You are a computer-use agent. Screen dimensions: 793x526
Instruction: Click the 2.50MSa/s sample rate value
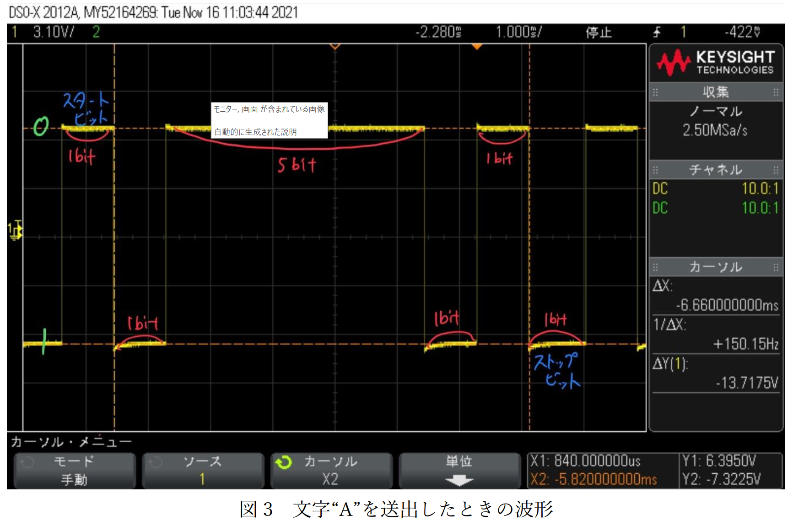click(715, 130)
